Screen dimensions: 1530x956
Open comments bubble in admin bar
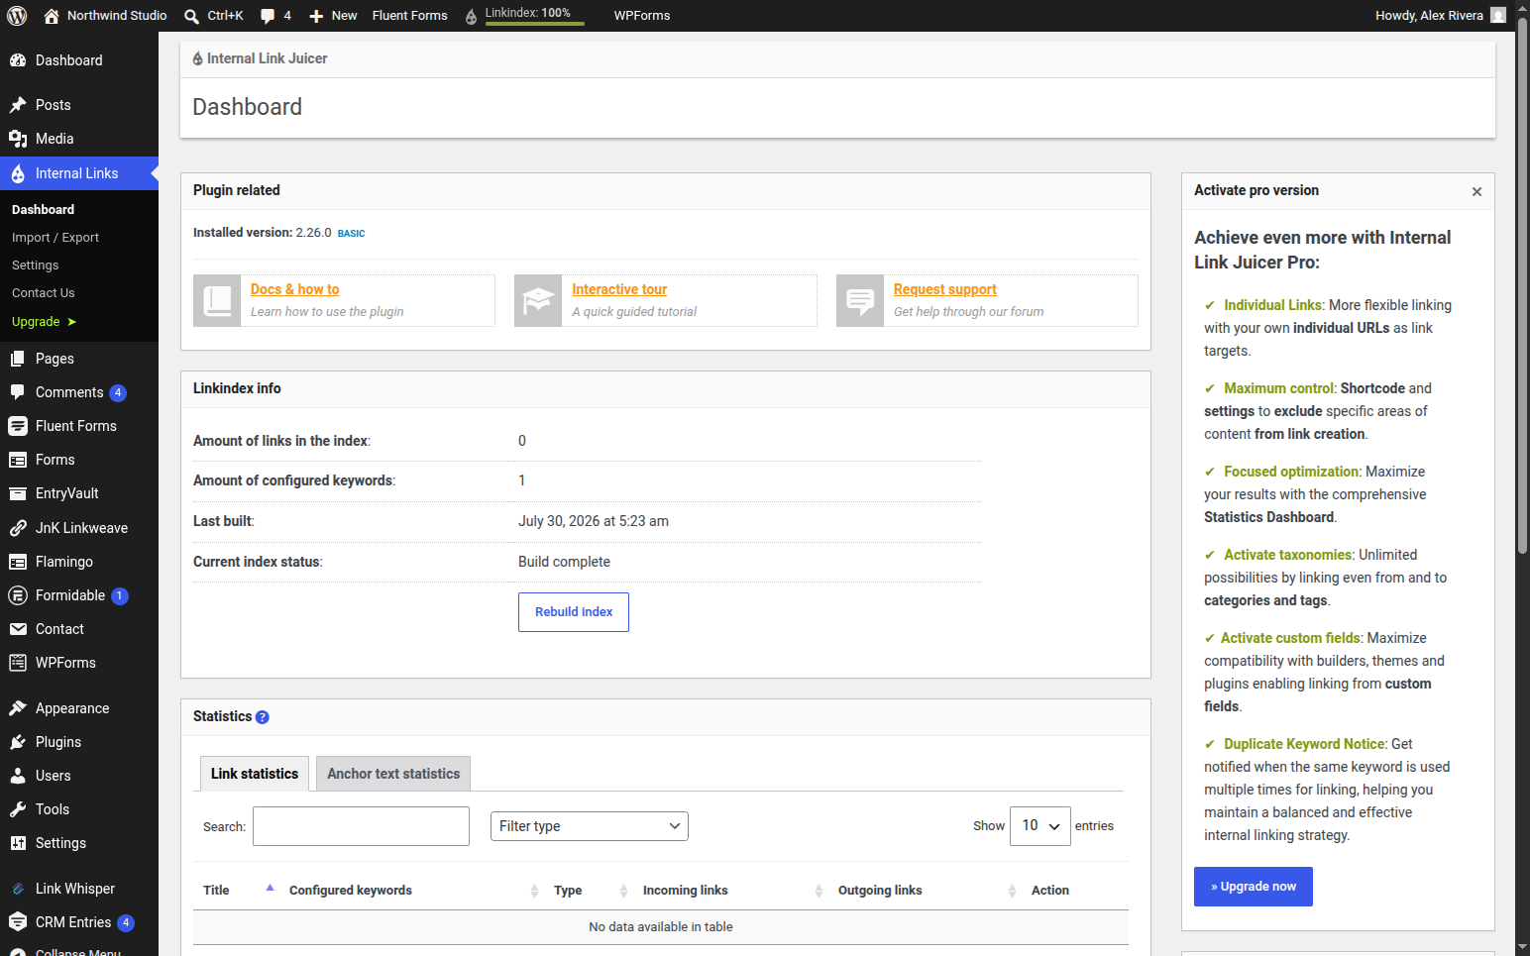point(268,16)
